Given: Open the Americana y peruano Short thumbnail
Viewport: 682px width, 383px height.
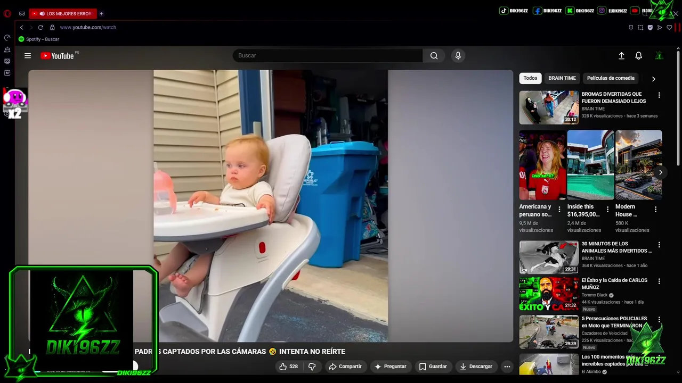Looking at the screenshot, I should 542,165.
